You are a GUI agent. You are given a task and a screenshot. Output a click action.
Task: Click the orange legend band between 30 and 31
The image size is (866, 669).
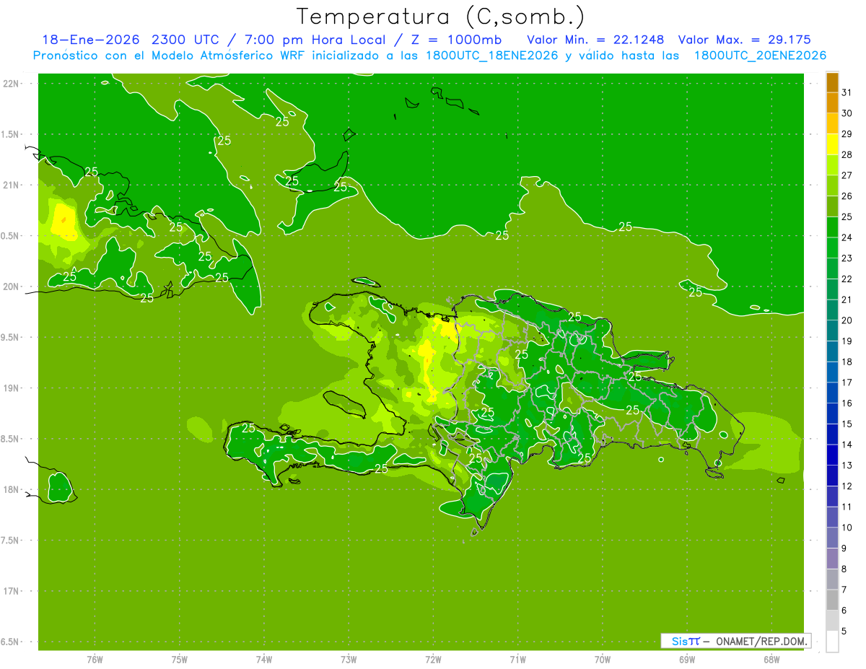[832, 103]
